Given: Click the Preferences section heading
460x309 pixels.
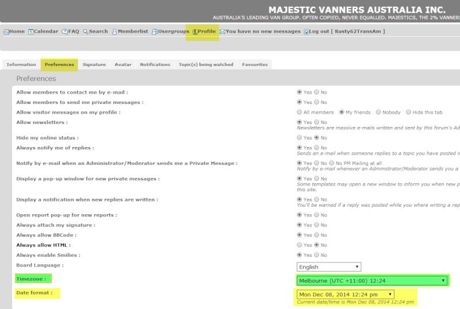Looking at the screenshot, I should click(x=36, y=79).
